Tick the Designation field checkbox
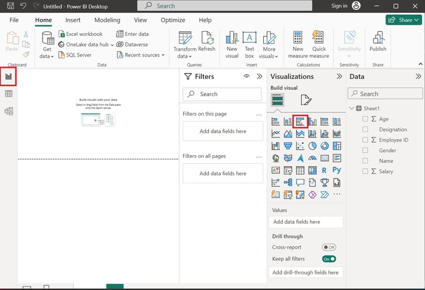 coord(365,129)
